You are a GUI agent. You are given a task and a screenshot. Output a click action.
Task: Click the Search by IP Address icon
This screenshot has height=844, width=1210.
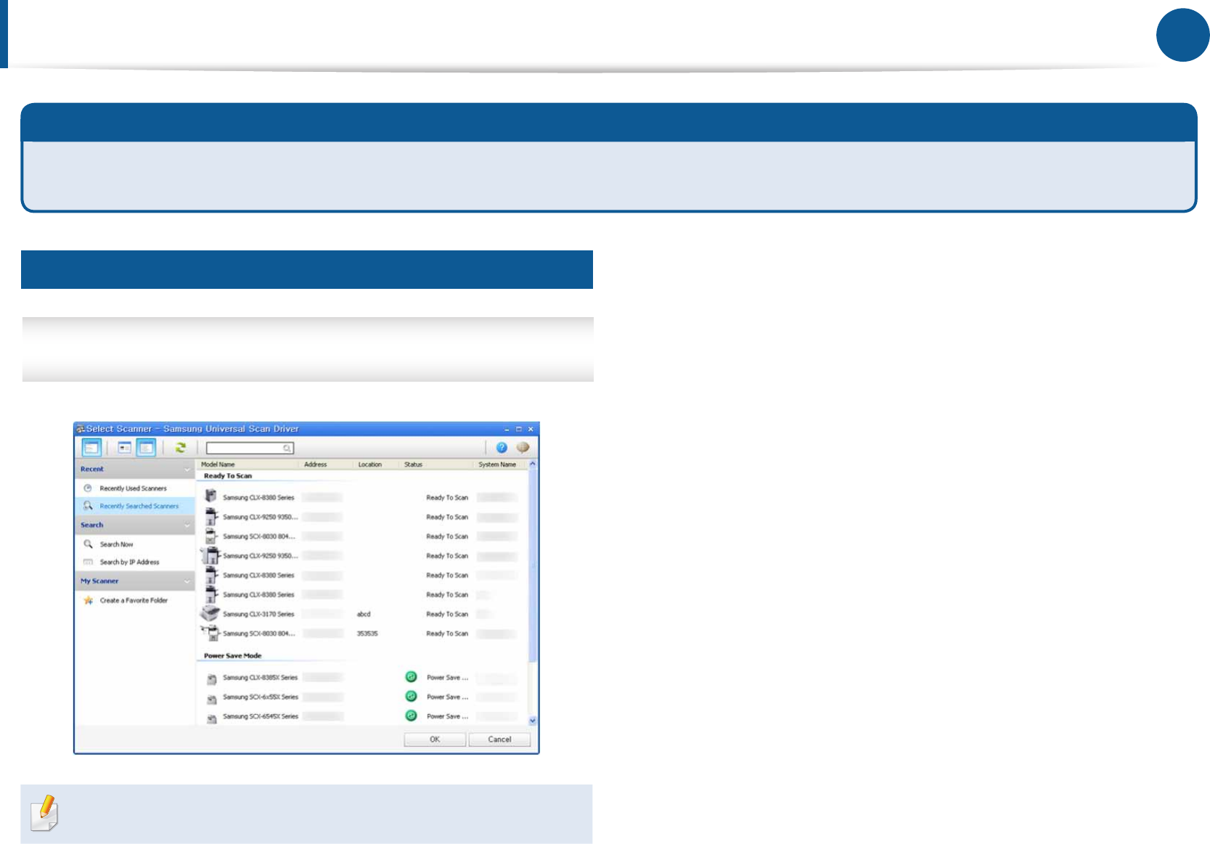(x=88, y=562)
